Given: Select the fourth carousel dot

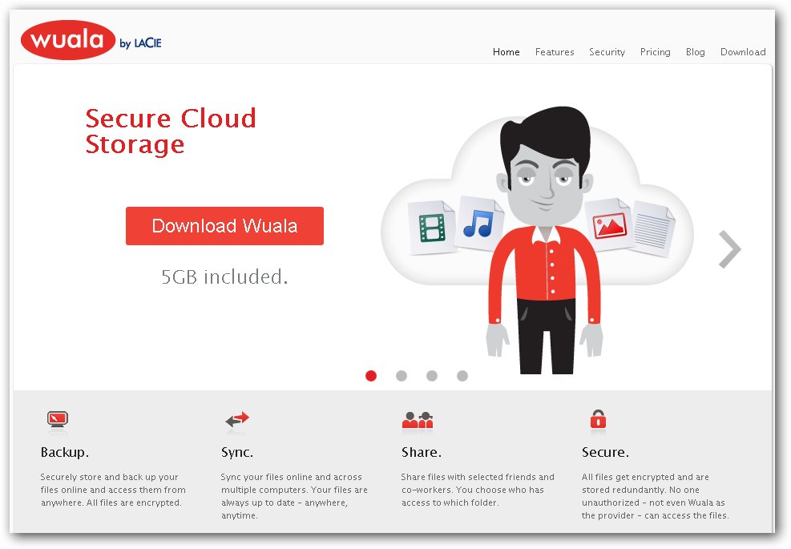Looking at the screenshot, I should click(x=462, y=376).
